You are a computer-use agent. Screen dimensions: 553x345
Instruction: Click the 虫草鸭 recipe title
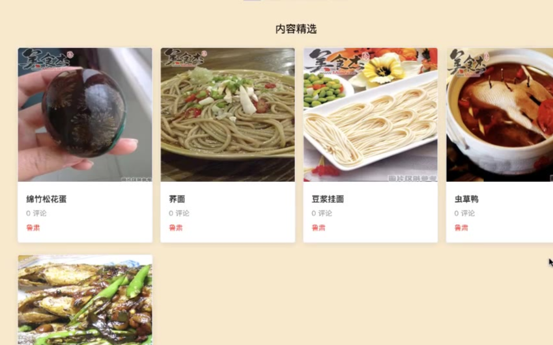click(x=466, y=199)
